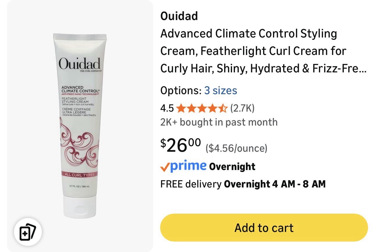Click the orange prime checkmark
The height and width of the screenshot is (252, 375).
click(x=165, y=167)
